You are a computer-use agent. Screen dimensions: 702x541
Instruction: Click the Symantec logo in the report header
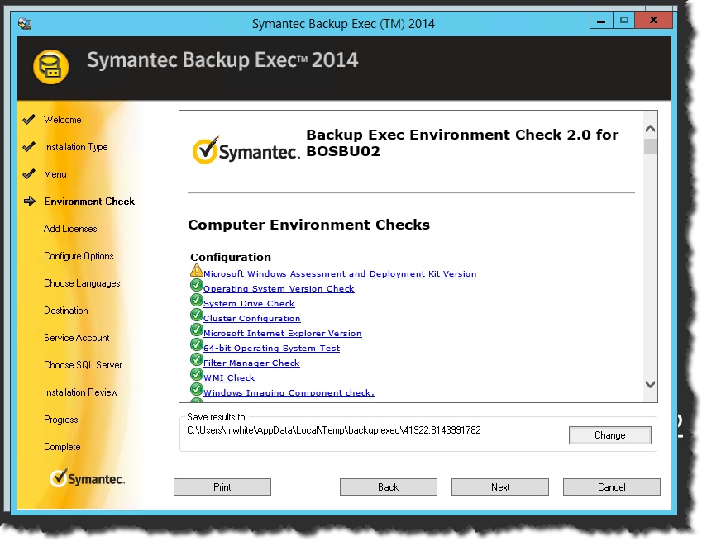tap(246, 150)
